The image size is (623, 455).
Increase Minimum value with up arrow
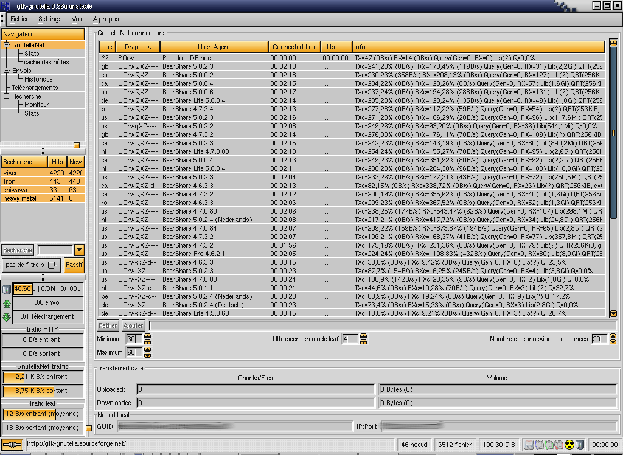[x=147, y=336]
